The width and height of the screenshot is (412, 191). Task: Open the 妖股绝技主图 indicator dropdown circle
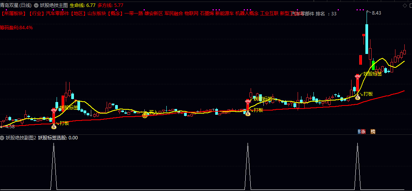pyautogui.click(x=36, y=5)
